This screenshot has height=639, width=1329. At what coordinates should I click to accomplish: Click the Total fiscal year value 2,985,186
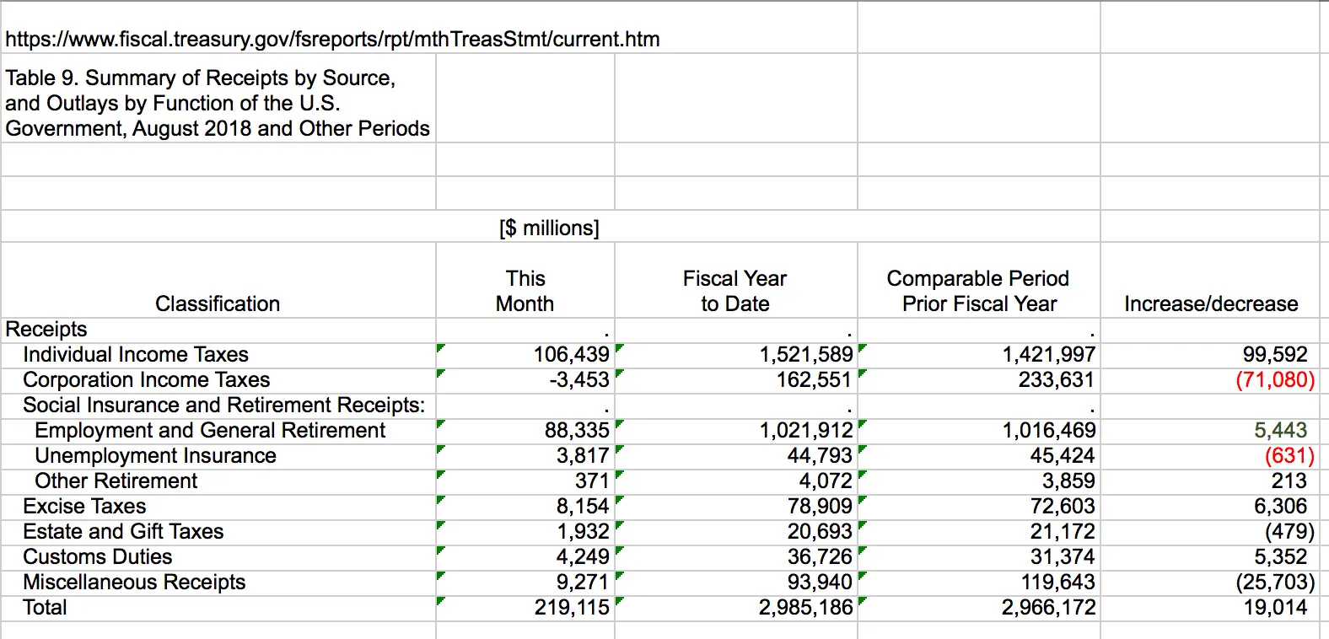805,608
